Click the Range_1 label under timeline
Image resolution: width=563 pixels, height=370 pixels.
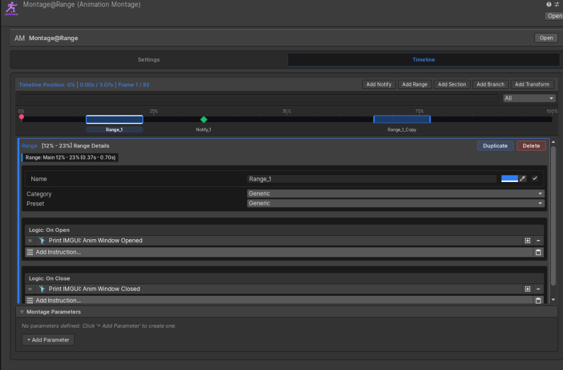114,130
